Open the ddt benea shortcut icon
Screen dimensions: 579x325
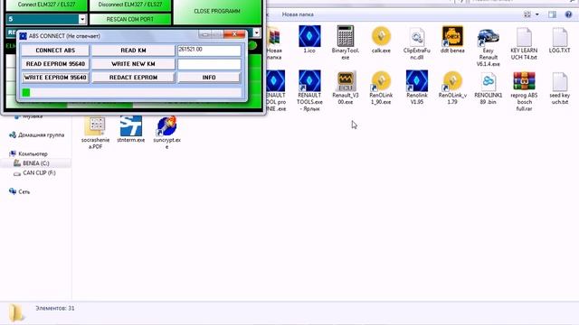click(452, 36)
